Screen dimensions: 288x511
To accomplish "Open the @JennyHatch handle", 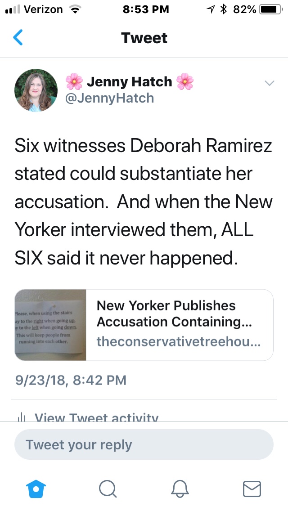I will [x=110, y=98].
